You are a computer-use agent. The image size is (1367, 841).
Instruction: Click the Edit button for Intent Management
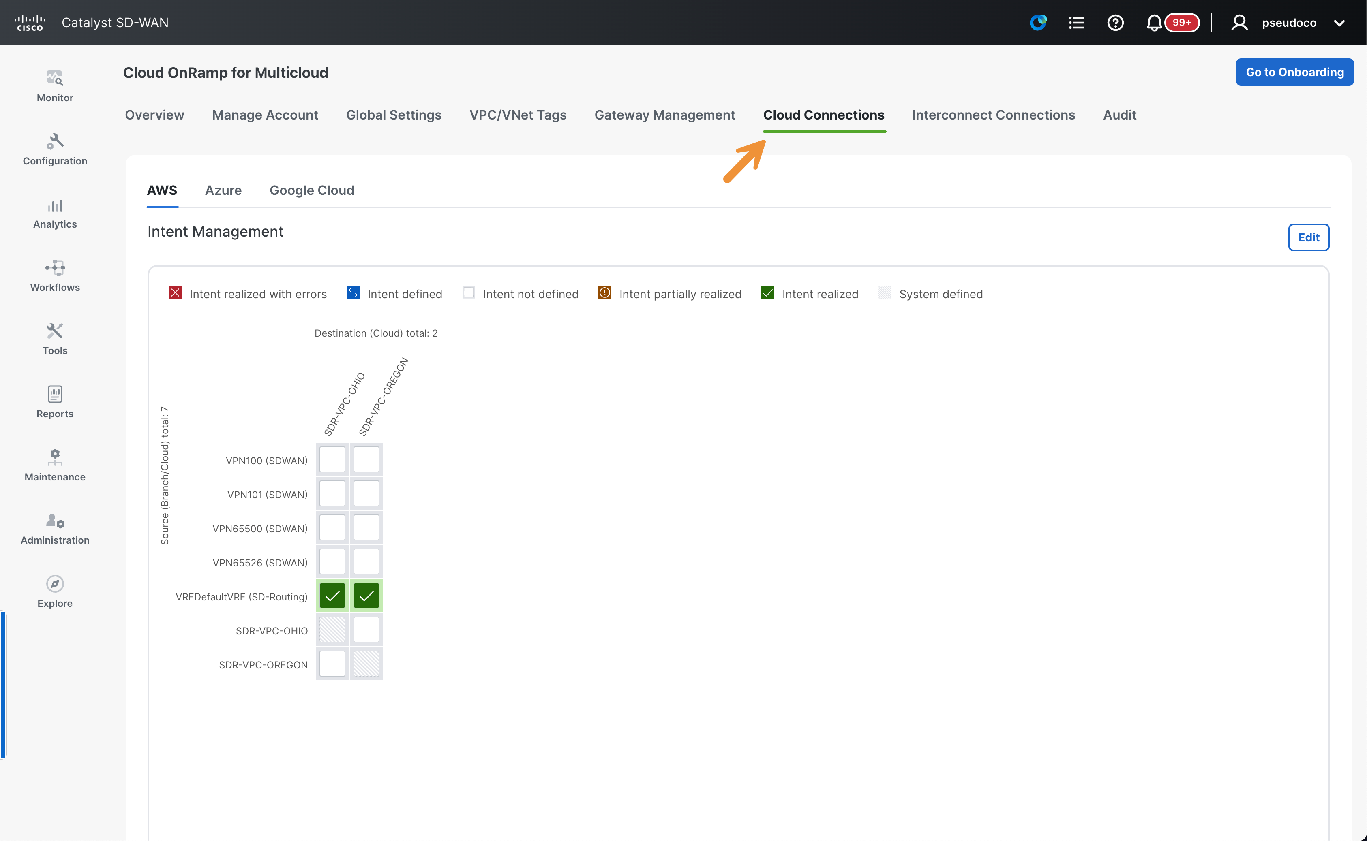pos(1309,237)
